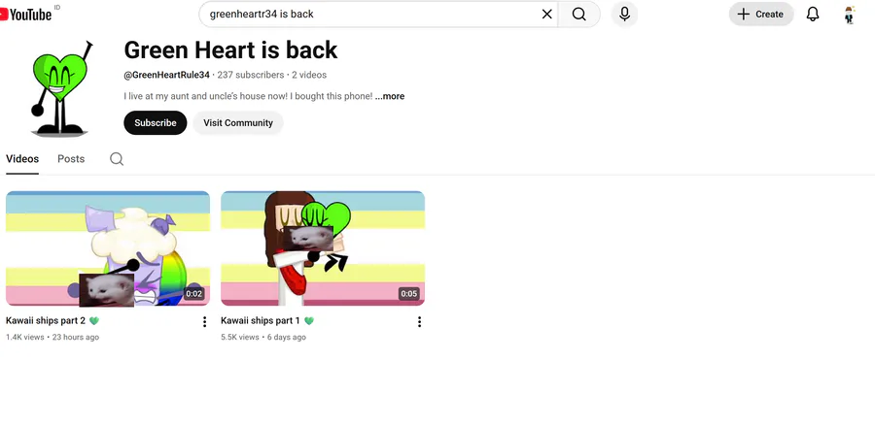Start voice search with the microphone

(x=624, y=14)
